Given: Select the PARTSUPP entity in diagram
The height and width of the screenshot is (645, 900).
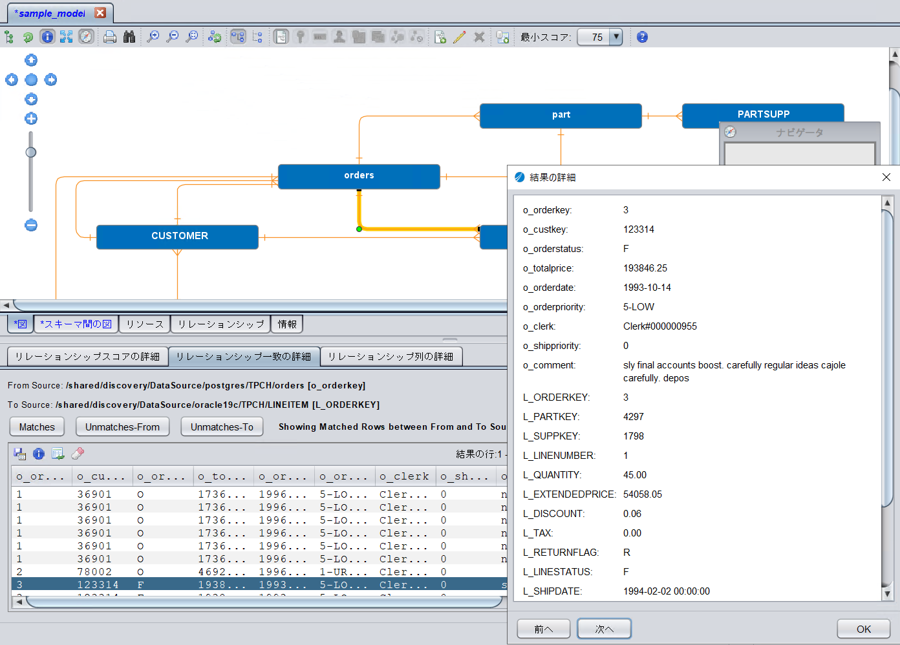Looking at the screenshot, I should click(x=763, y=113).
